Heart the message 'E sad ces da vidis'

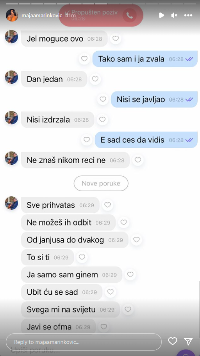pos(87,140)
